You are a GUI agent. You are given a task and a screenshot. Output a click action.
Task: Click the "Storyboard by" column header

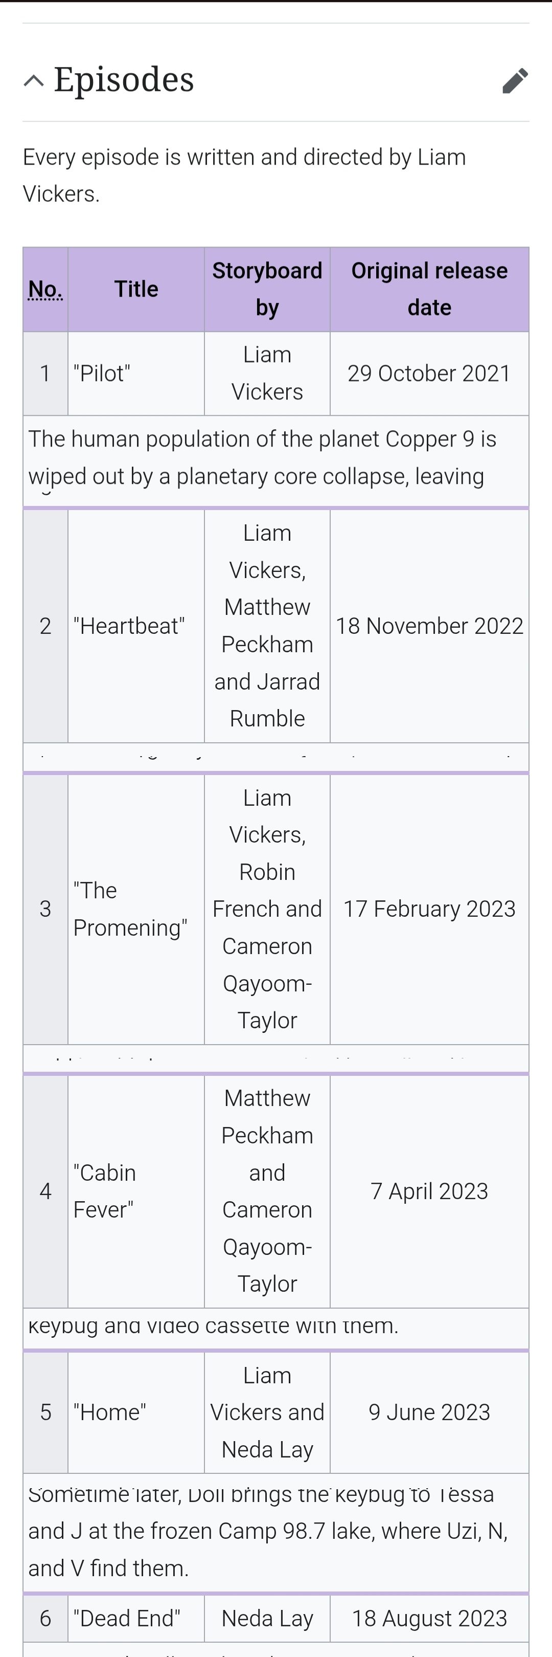pyautogui.click(x=267, y=290)
